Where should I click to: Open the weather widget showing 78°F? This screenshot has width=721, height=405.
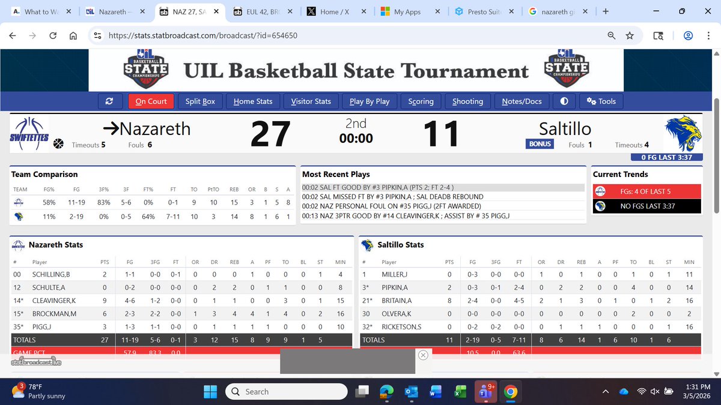coord(39,391)
